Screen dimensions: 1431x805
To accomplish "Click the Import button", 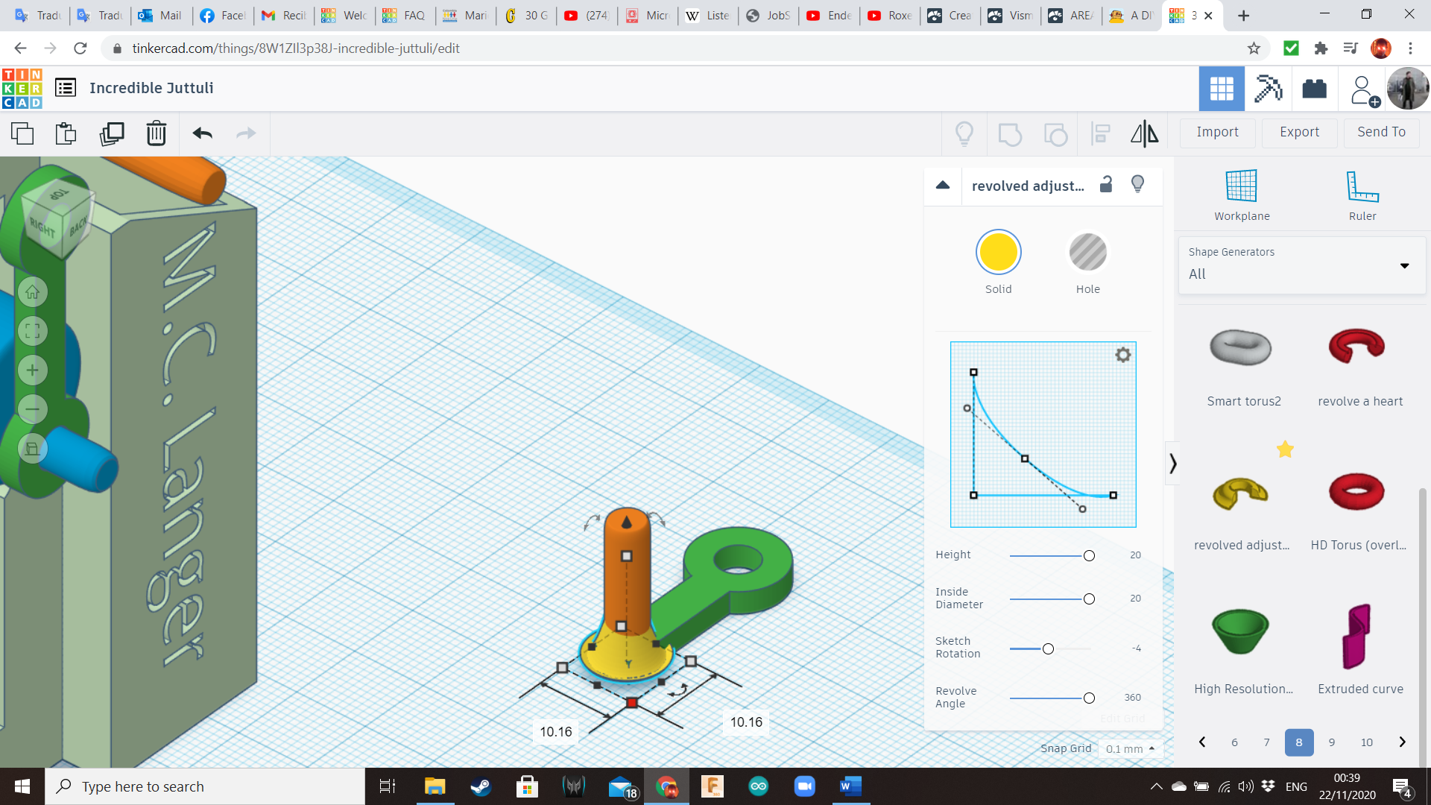I will tap(1217, 132).
